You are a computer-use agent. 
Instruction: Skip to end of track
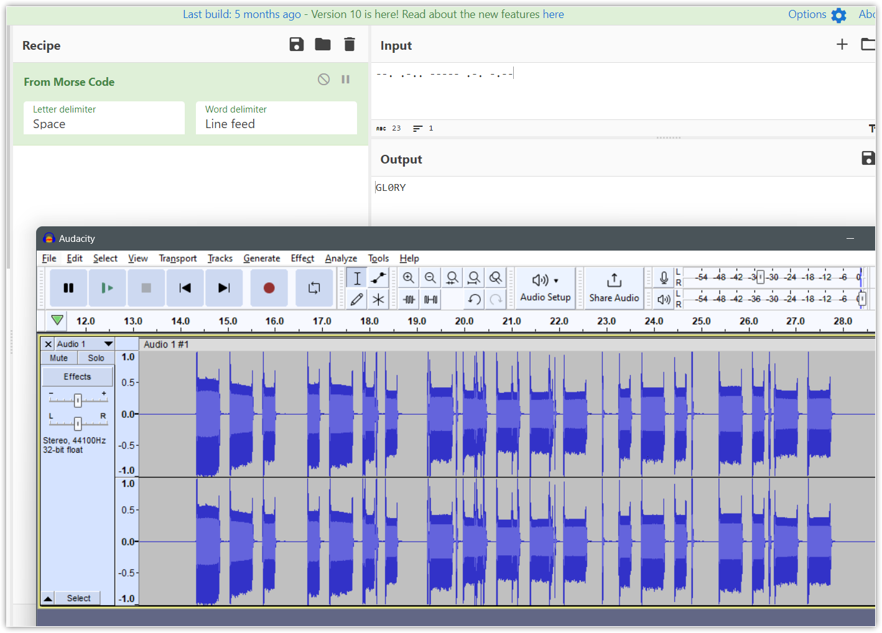pyautogui.click(x=224, y=288)
